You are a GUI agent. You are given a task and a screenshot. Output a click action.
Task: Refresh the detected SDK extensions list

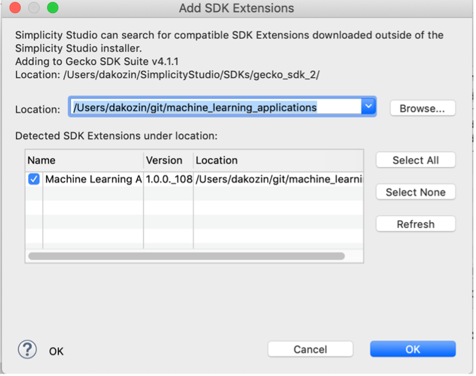tap(415, 224)
